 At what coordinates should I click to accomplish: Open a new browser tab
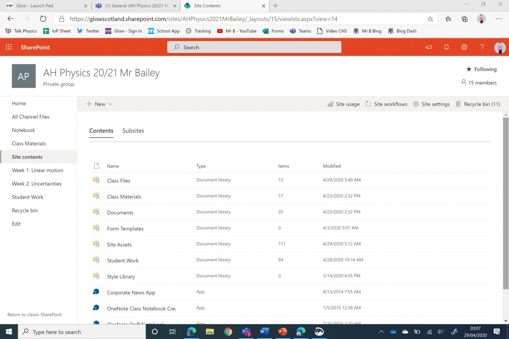276,6
